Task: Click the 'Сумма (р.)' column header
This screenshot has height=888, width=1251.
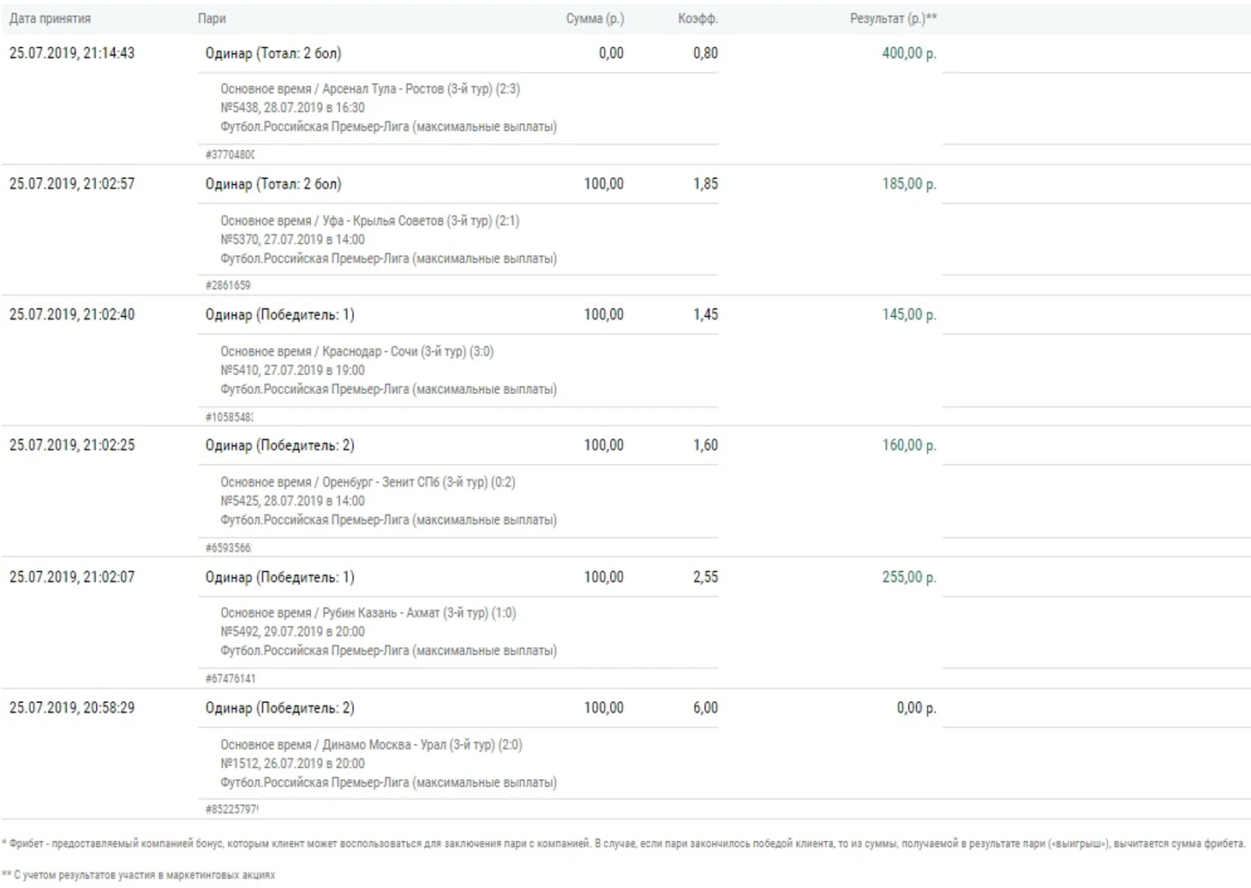Action: (595, 18)
